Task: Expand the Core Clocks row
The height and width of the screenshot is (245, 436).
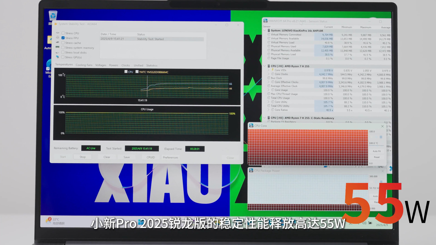Action: pos(268,74)
